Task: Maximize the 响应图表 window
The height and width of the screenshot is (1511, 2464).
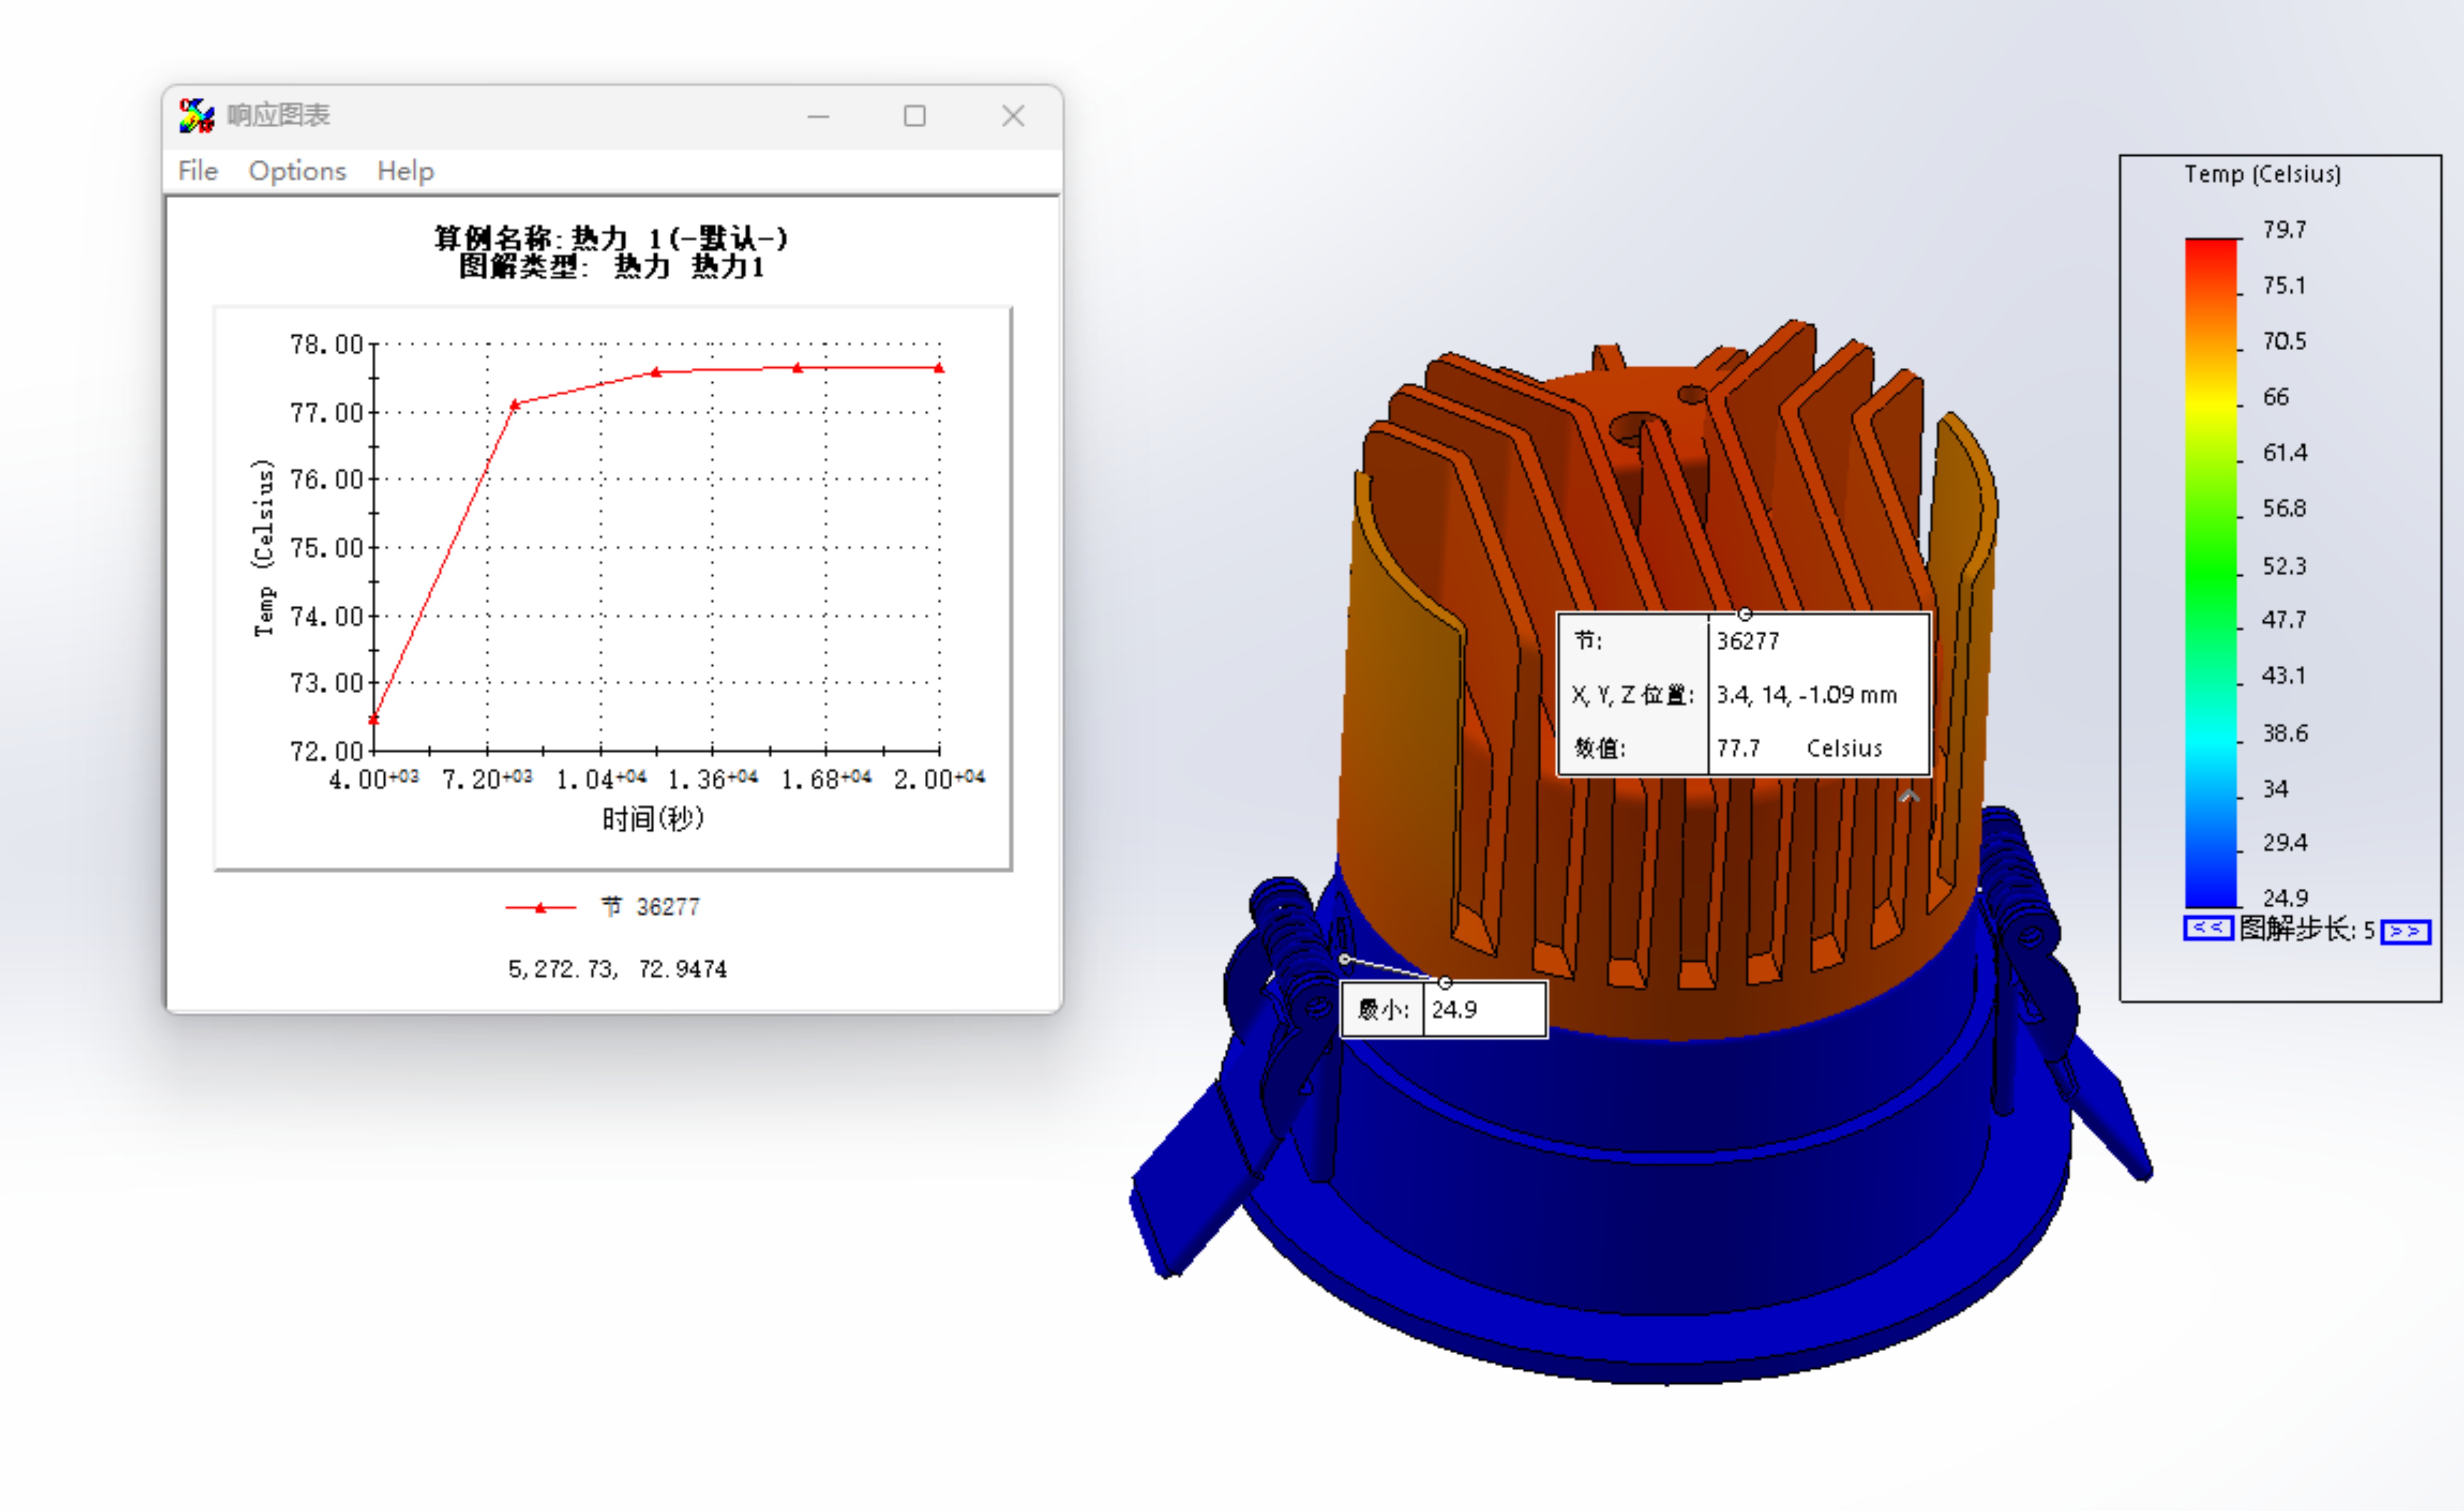Action: click(x=914, y=116)
